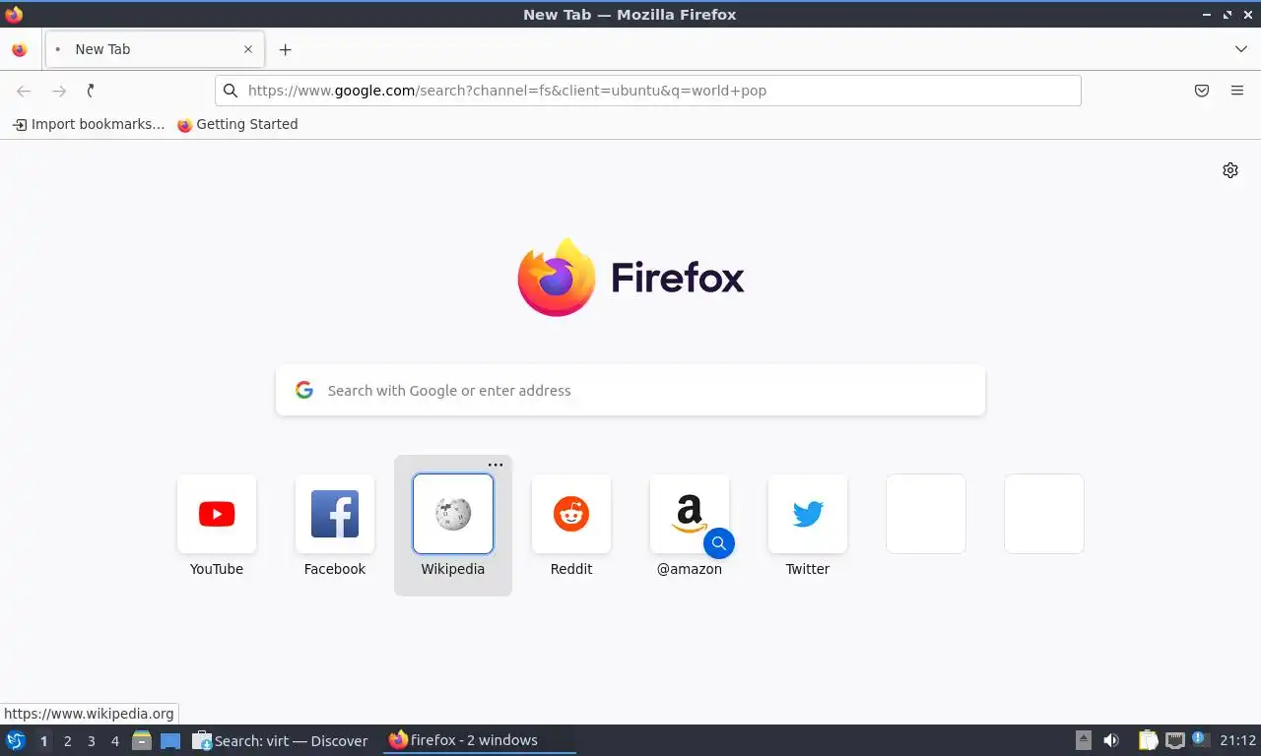Open Reddit shortcut tile
Screen dimensions: 1261x756
tap(571, 514)
